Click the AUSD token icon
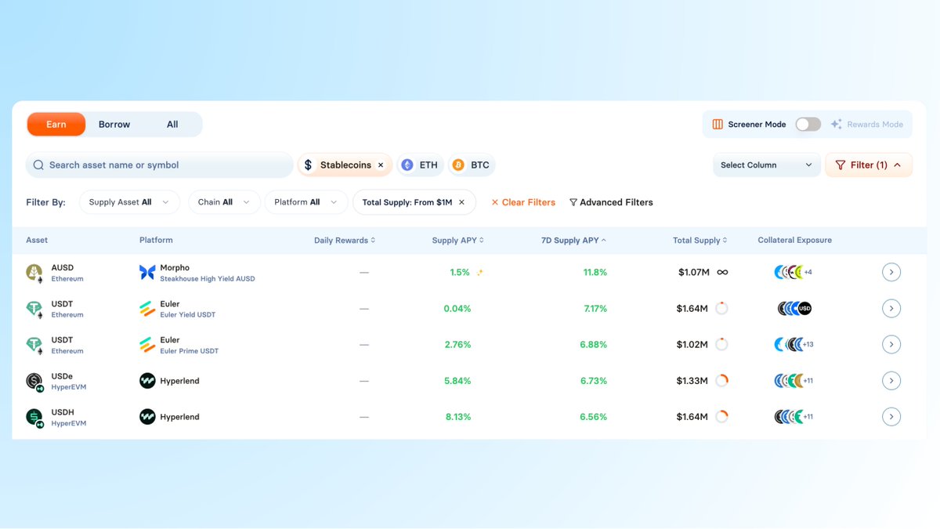 point(34,273)
